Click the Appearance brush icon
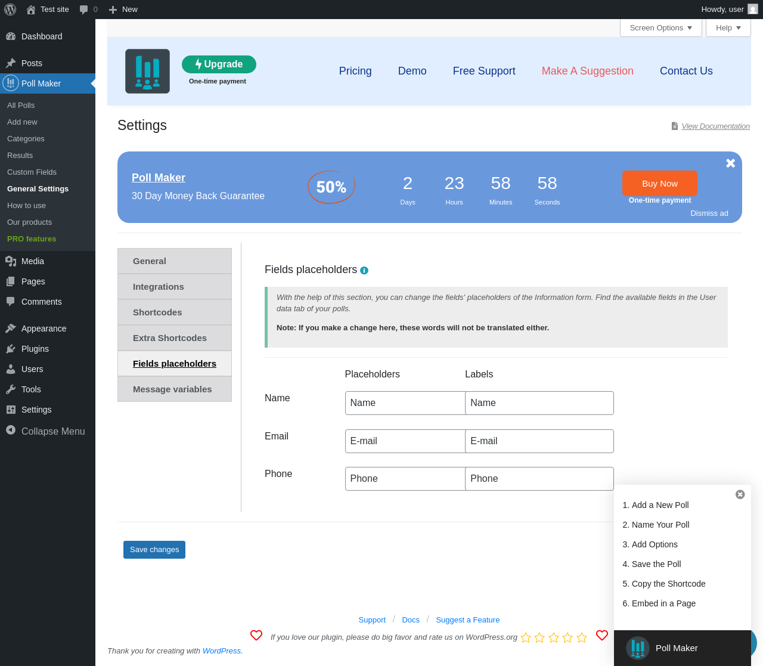The image size is (763, 666). [11, 329]
